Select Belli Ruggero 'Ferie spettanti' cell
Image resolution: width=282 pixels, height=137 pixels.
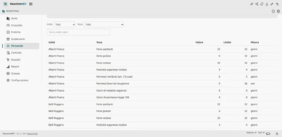[x=105, y=105]
